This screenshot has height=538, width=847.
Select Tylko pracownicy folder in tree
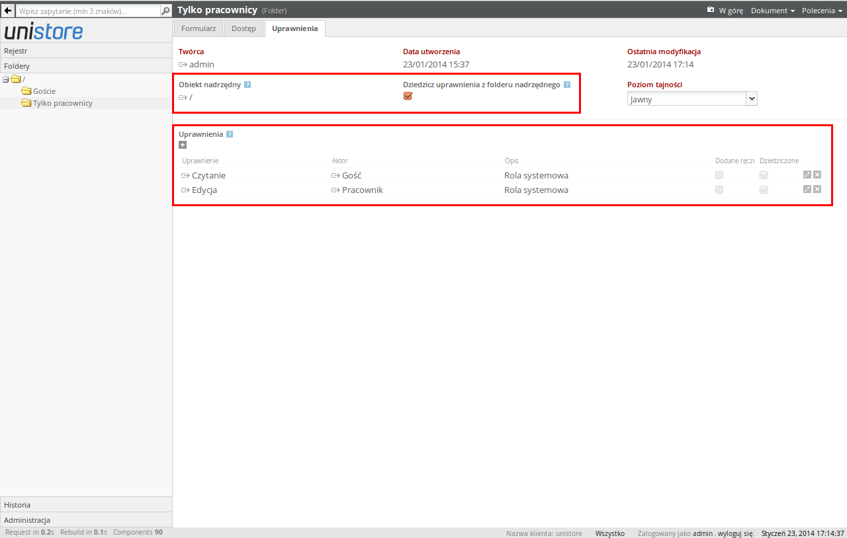[63, 103]
